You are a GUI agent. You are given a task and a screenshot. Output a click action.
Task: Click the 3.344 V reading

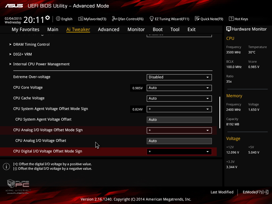point(232,167)
